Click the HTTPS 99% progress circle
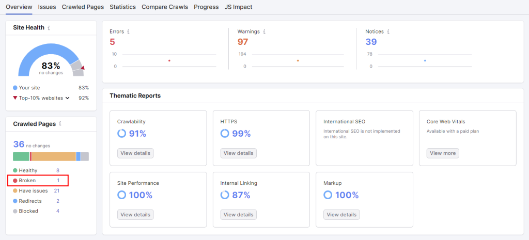This screenshot has width=529, height=240. click(x=225, y=134)
